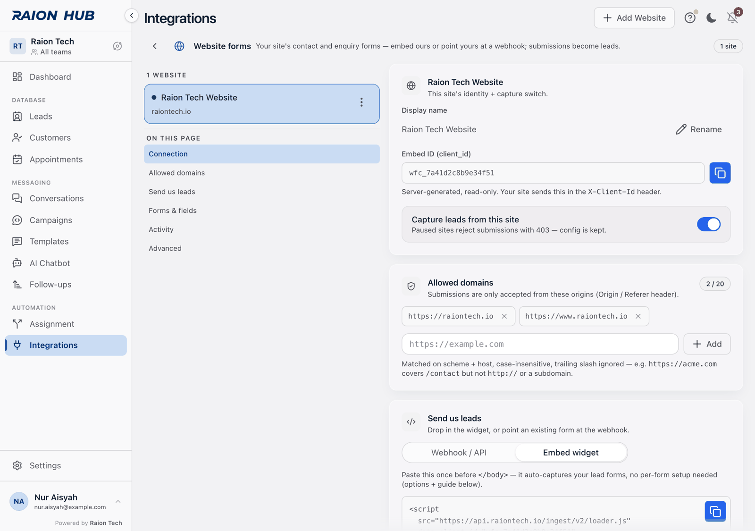Remove the https://www.raiontech.io domain chip
Image resolution: width=755 pixels, height=531 pixels.
(x=638, y=316)
